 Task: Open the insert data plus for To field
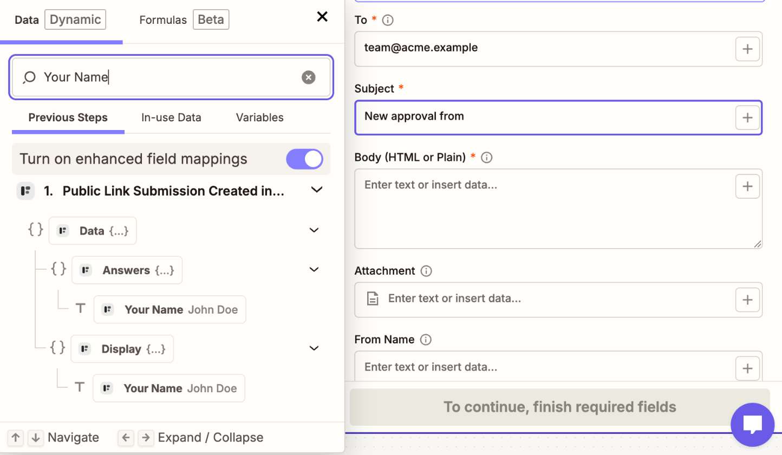pyautogui.click(x=747, y=49)
